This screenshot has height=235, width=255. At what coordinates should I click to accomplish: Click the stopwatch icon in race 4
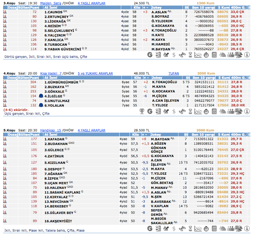(x=206, y=111)
